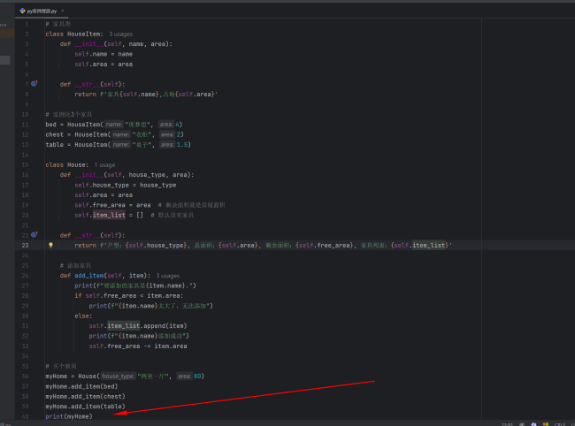Click highlighted 'item_list' in the line 23 f-string

pyautogui.click(x=429, y=245)
